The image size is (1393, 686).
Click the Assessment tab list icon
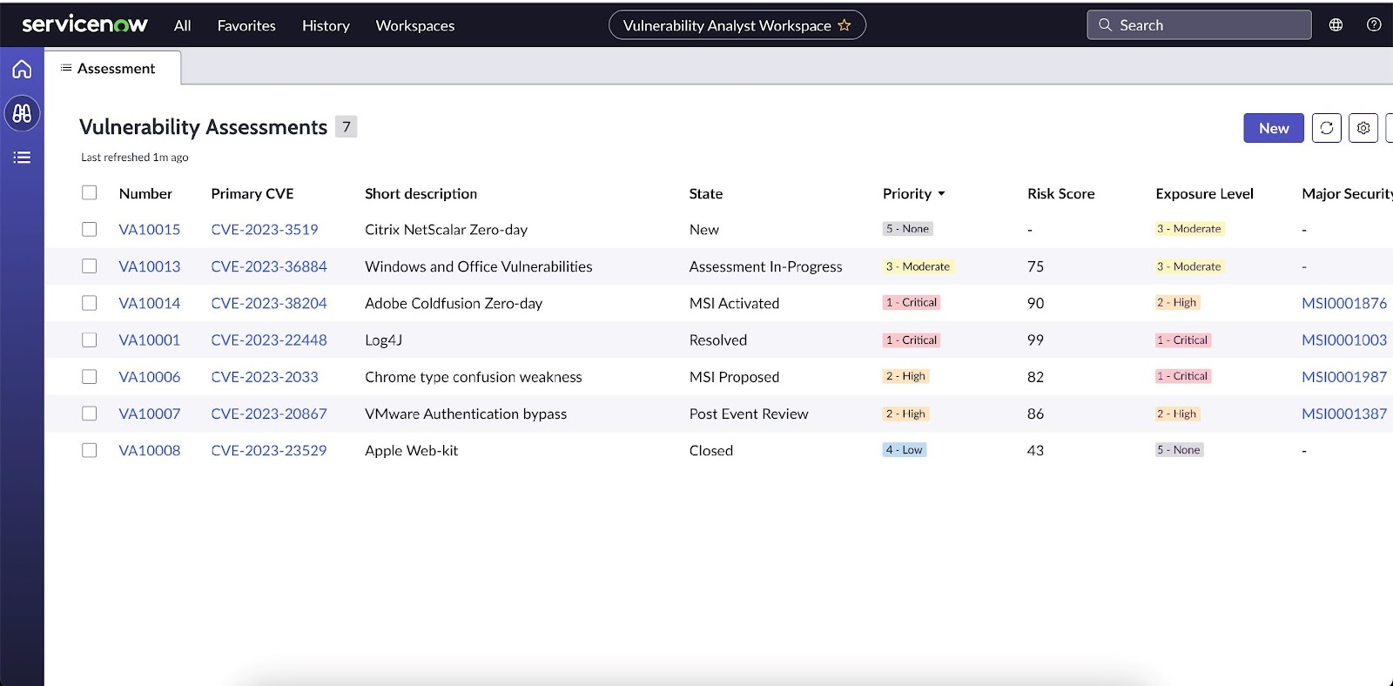coord(66,68)
